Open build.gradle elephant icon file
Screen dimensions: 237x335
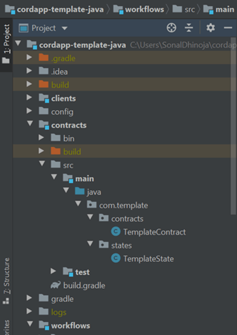pyautogui.click(x=56, y=285)
